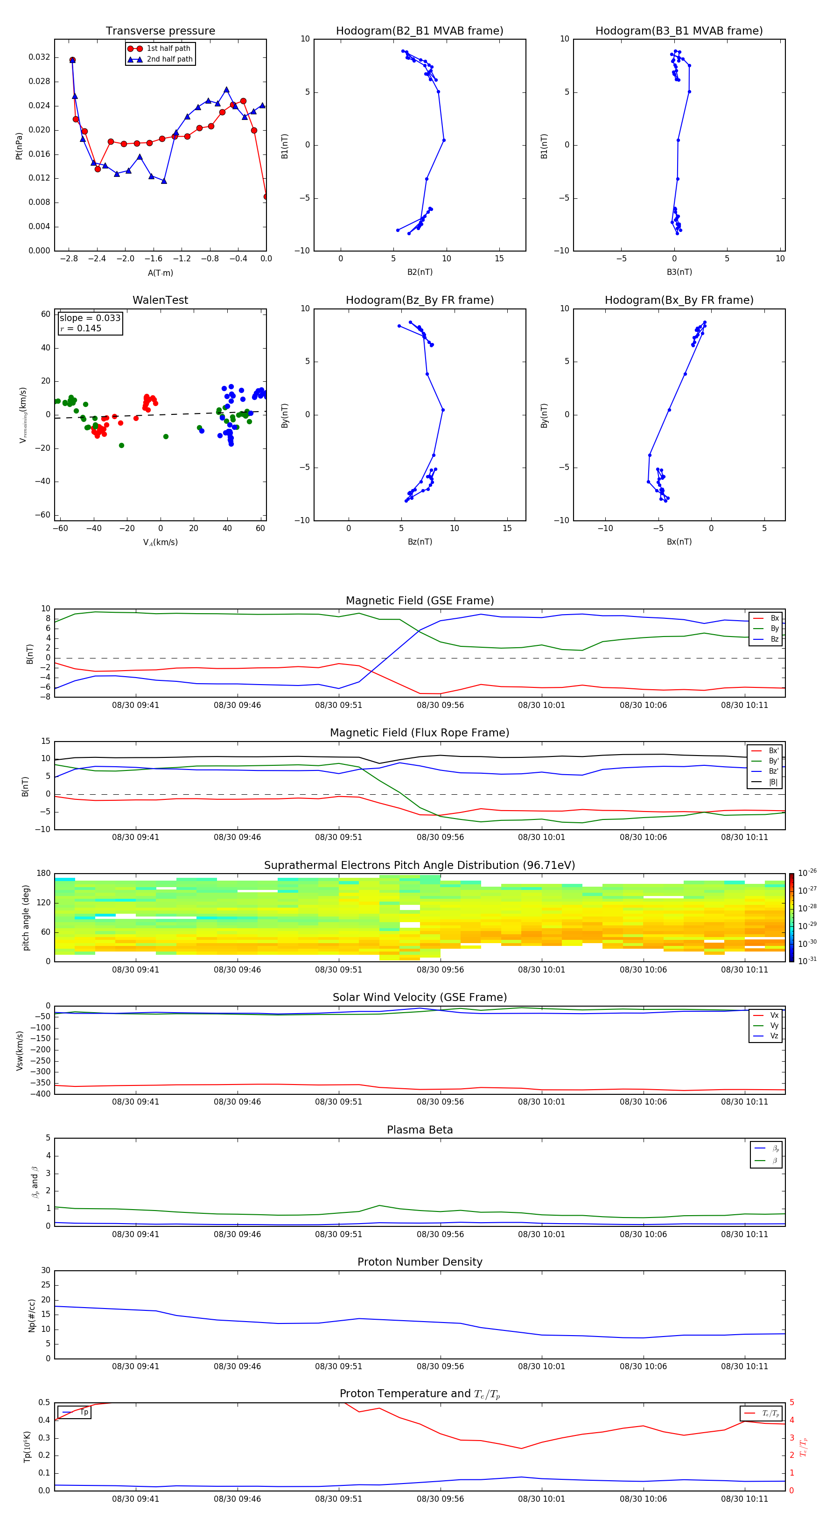Click 'Magnetic Field (GSE Frame)' title

[x=420, y=601]
